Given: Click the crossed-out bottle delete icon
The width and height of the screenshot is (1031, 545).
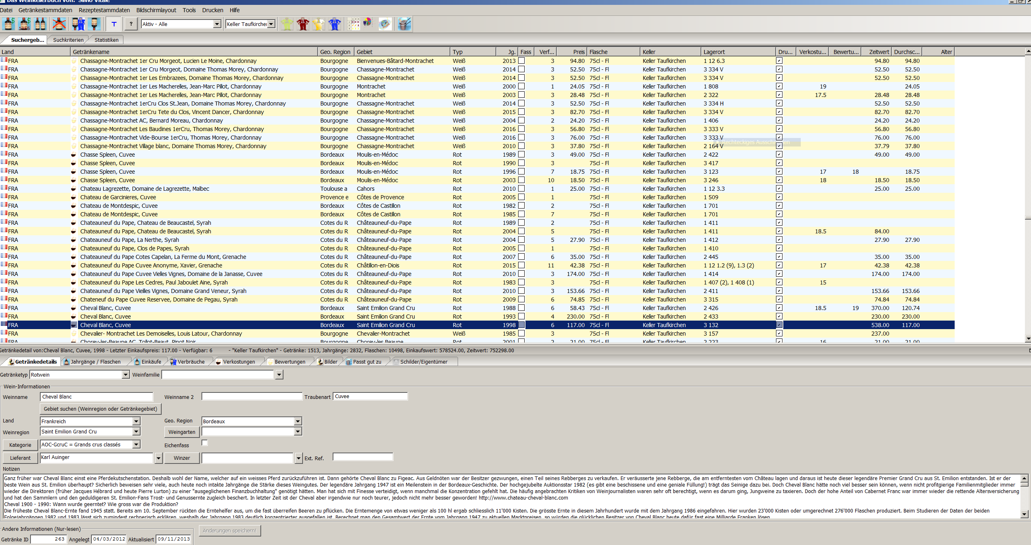Looking at the screenshot, I should click(59, 24).
